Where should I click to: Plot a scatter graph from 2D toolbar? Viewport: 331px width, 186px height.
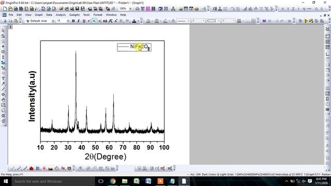19,168
